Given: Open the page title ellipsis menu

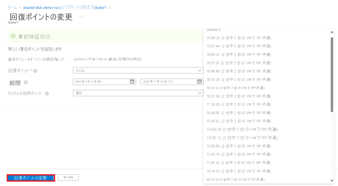Looking at the screenshot, I should pyautogui.click(x=81, y=17).
